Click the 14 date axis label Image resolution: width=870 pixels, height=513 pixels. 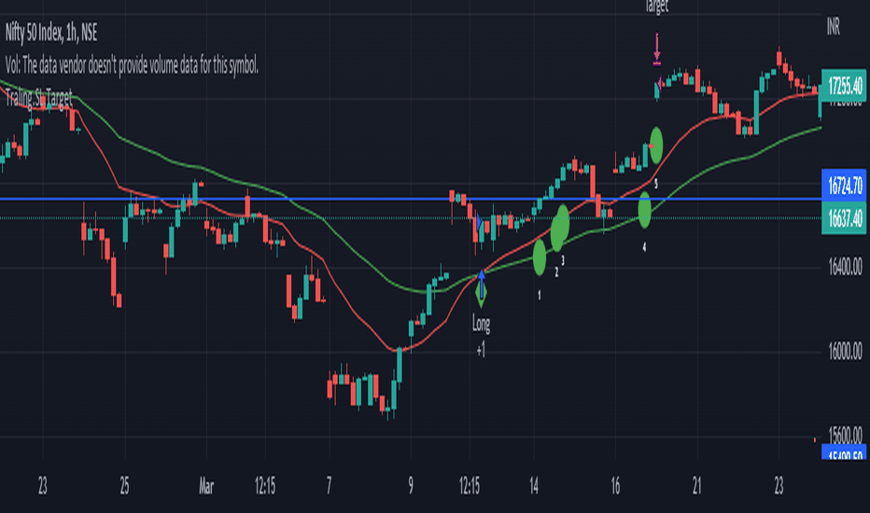pyautogui.click(x=534, y=486)
